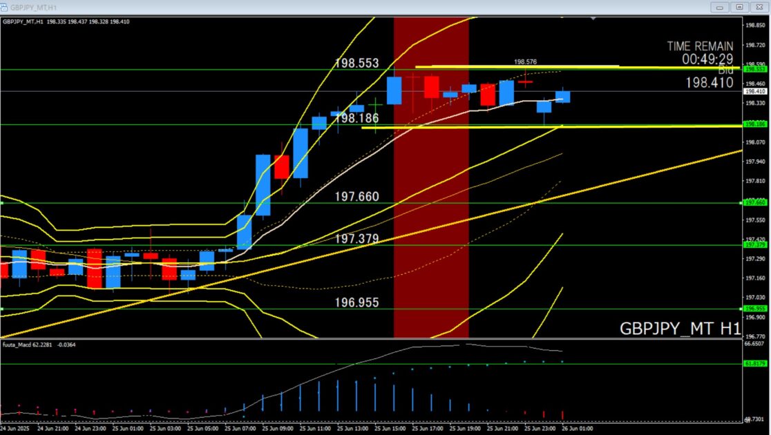Click the red cross marker below 198.576
771x435 pixels.
point(525,81)
